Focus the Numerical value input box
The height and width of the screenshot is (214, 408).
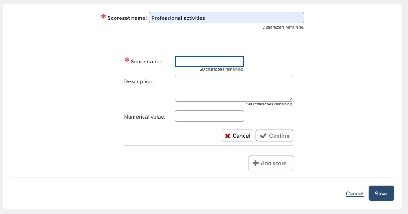pos(209,116)
